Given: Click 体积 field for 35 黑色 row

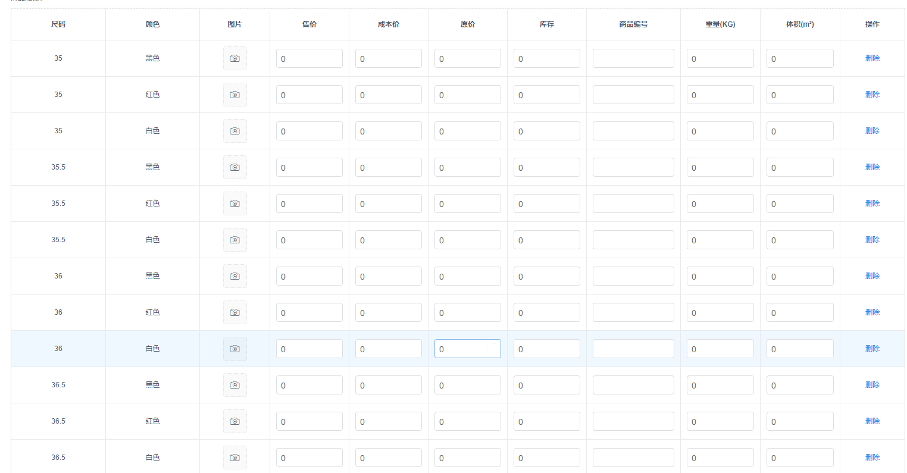Looking at the screenshot, I should (800, 58).
